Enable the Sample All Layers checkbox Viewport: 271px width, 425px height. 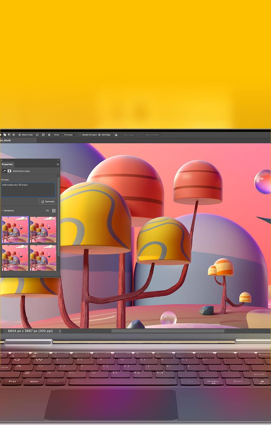[x=80, y=135]
